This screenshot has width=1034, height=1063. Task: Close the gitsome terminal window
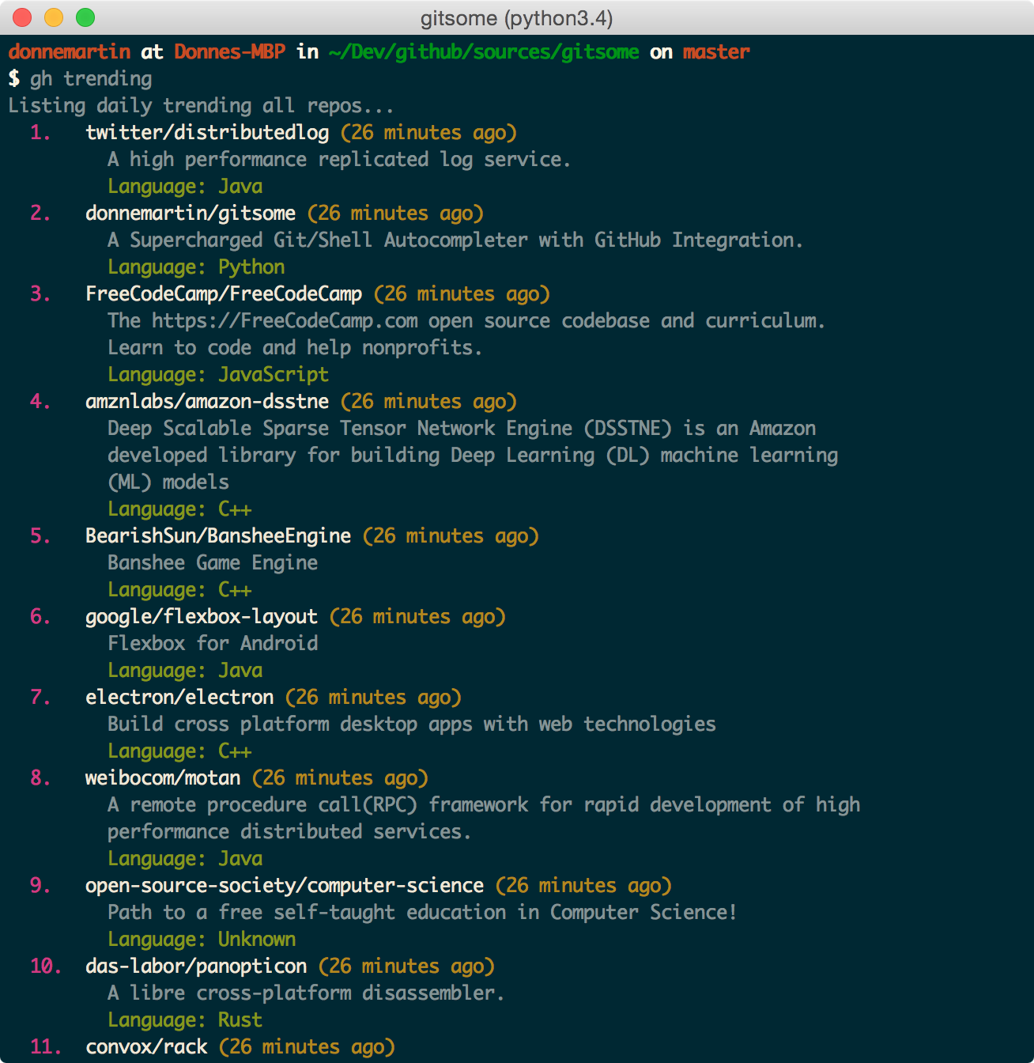[x=22, y=17]
